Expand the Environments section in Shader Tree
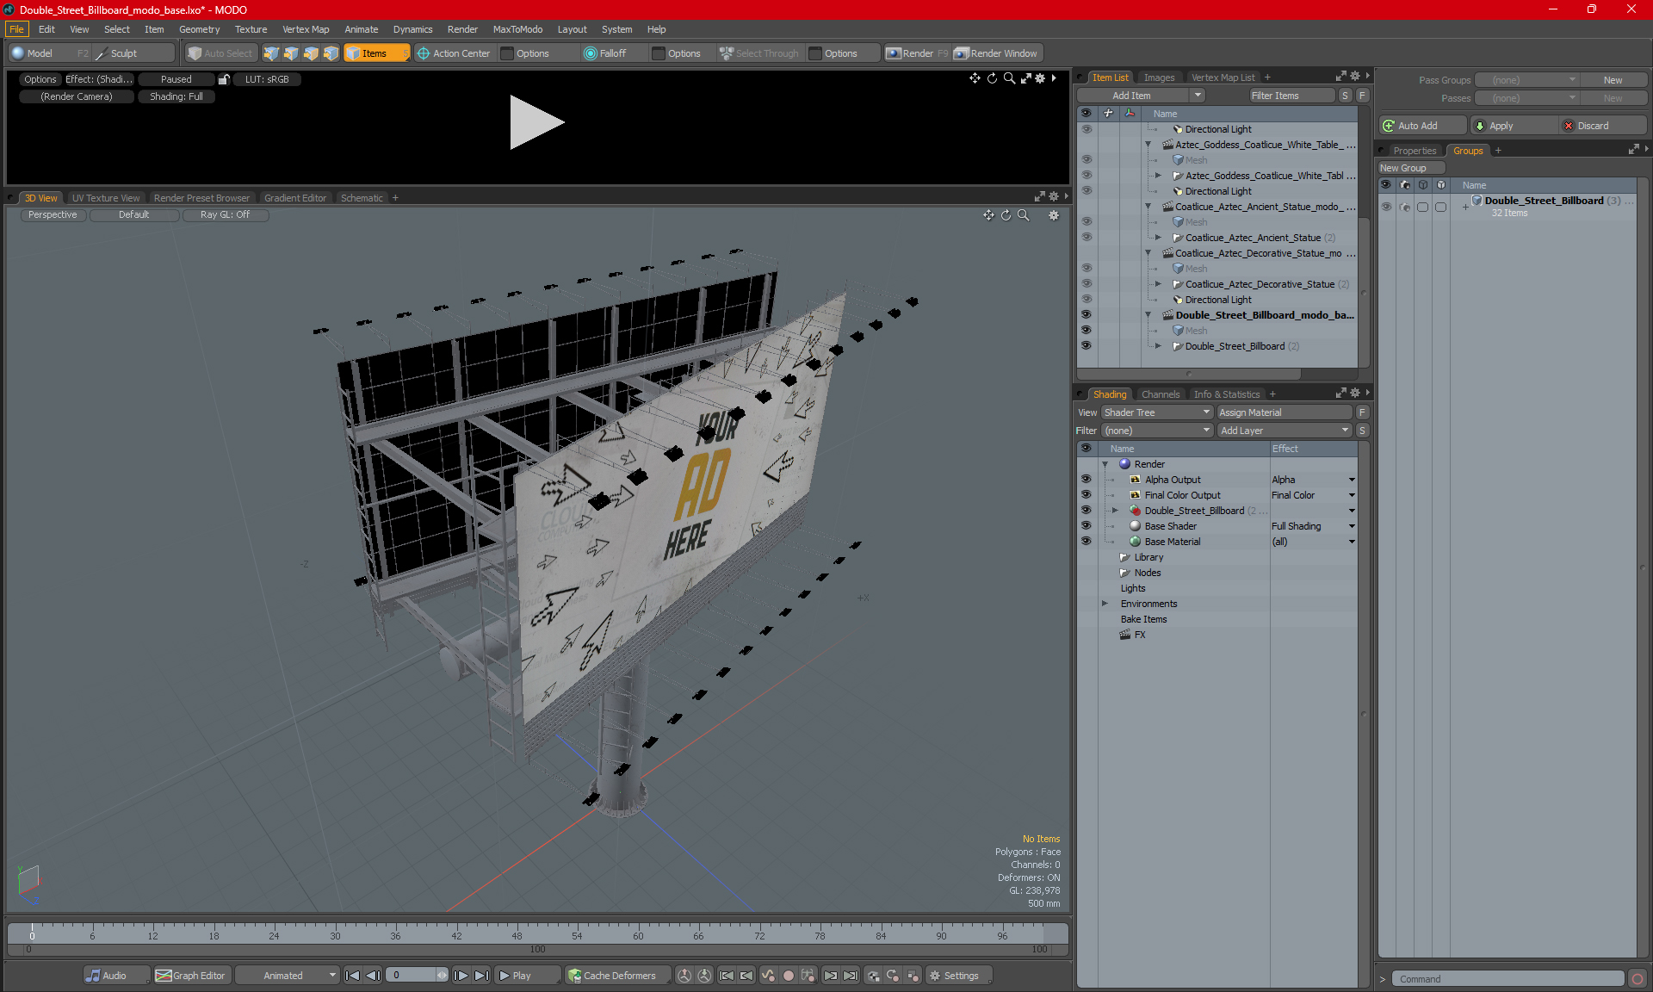The height and width of the screenshot is (992, 1653). [1105, 604]
